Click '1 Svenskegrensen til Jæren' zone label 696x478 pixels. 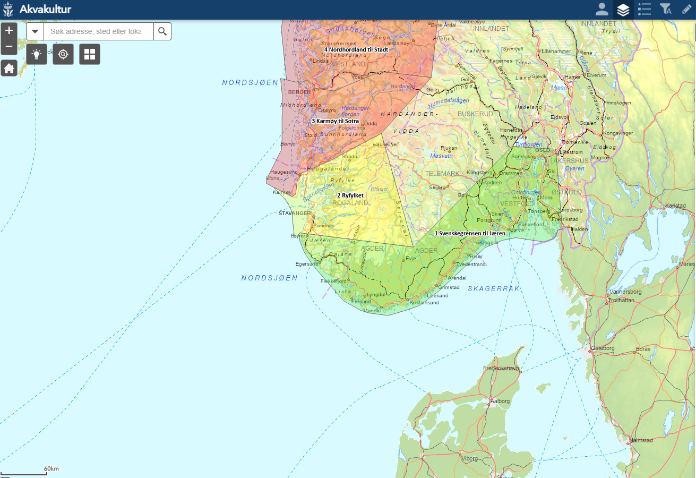click(x=470, y=233)
